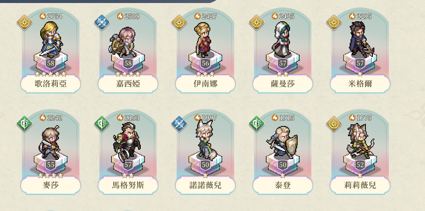Click the gold class icon on 歌洛莉亞's card
The width and height of the screenshot is (425, 211).
(25, 22)
